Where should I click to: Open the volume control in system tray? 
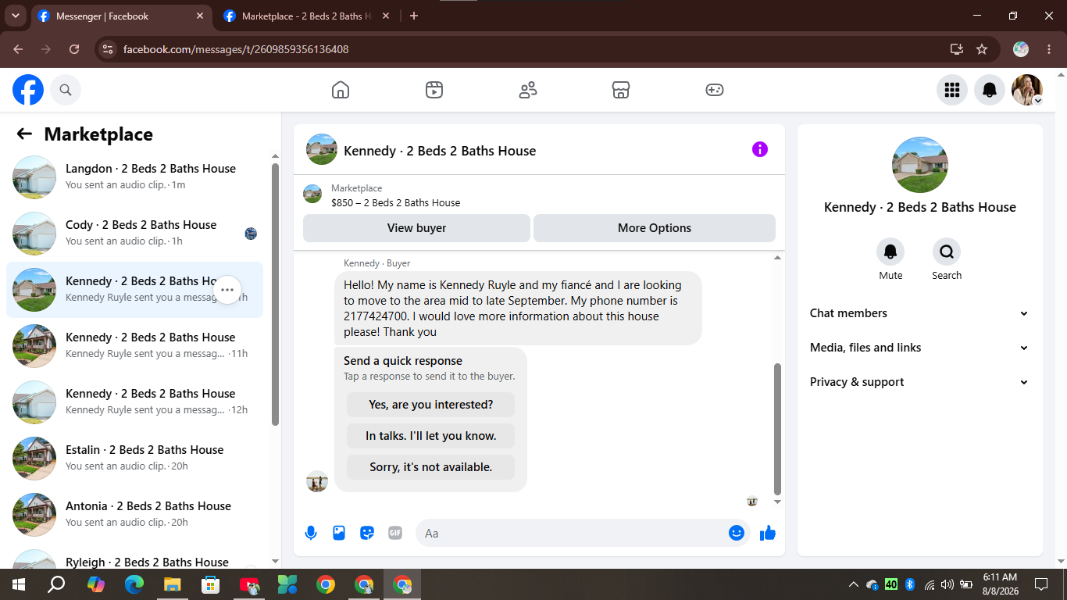[x=947, y=584]
